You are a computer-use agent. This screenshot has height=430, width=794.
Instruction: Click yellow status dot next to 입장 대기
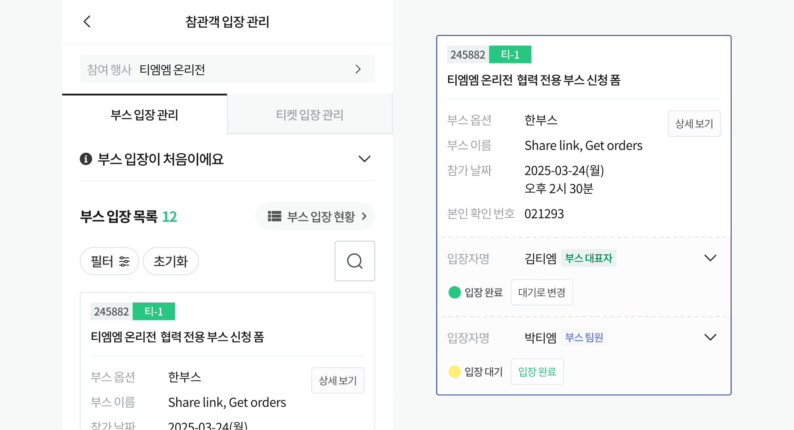[x=455, y=371]
